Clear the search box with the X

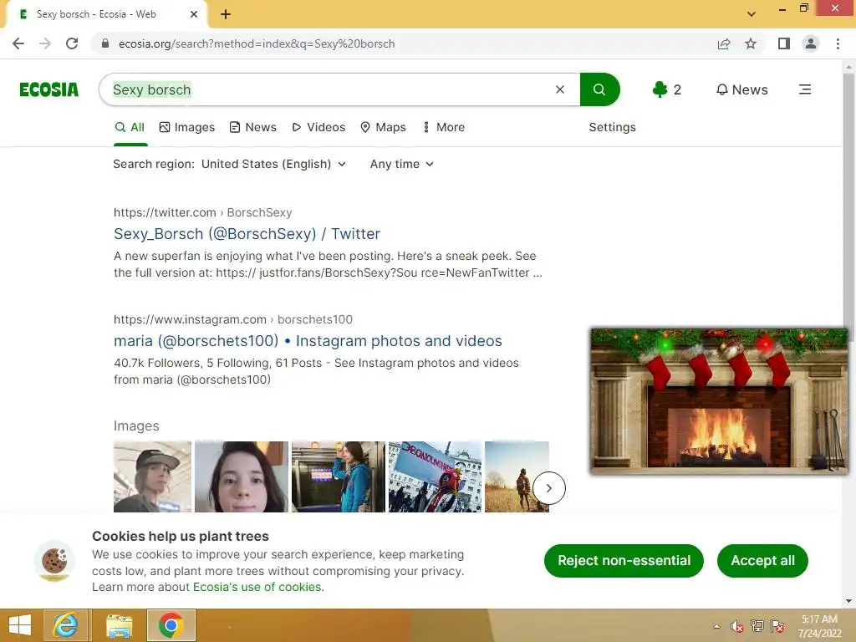coord(560,89)
